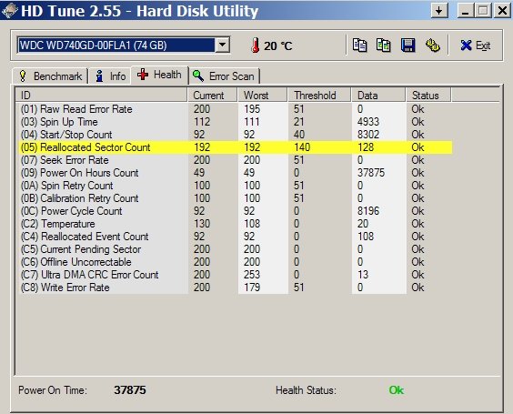The height and width of the screenshot is (414, 513).
Task: Select the Health tab
Action: click(x=159, y=75)
